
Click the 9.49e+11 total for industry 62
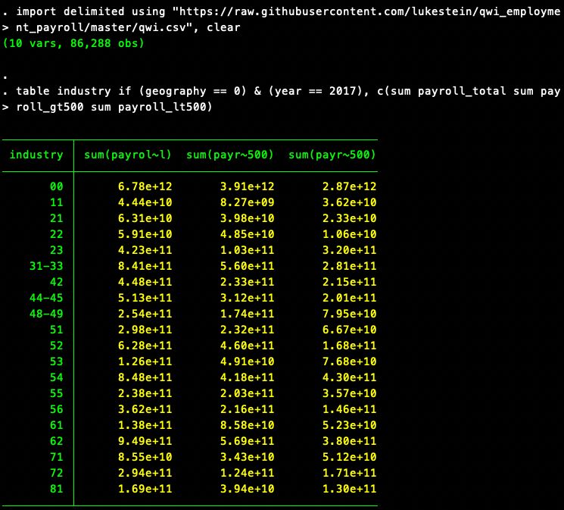[145, 441]
